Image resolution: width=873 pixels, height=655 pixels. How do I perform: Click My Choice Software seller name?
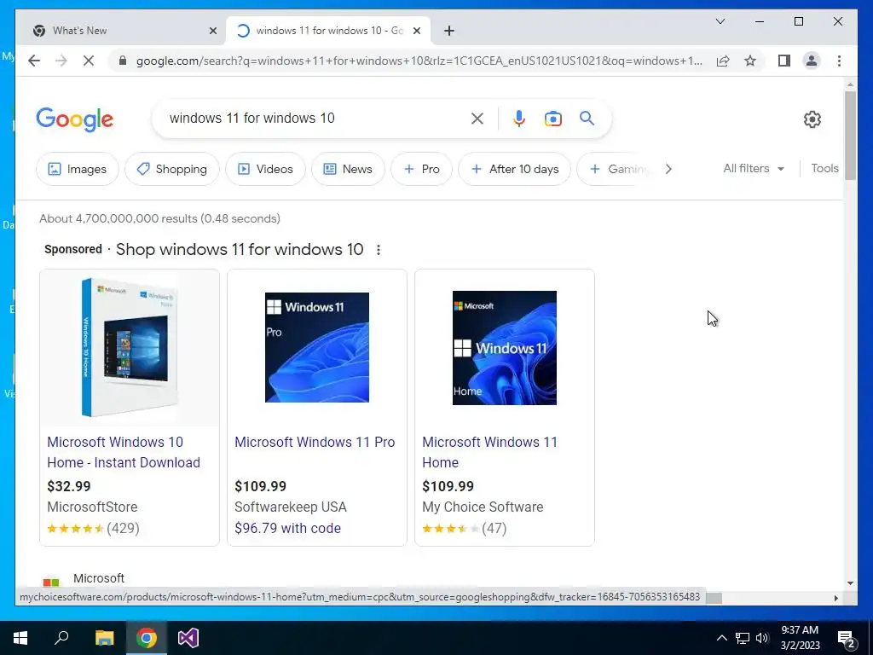click(483, 507)
